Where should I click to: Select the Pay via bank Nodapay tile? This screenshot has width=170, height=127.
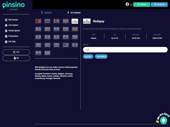[75, 21]
